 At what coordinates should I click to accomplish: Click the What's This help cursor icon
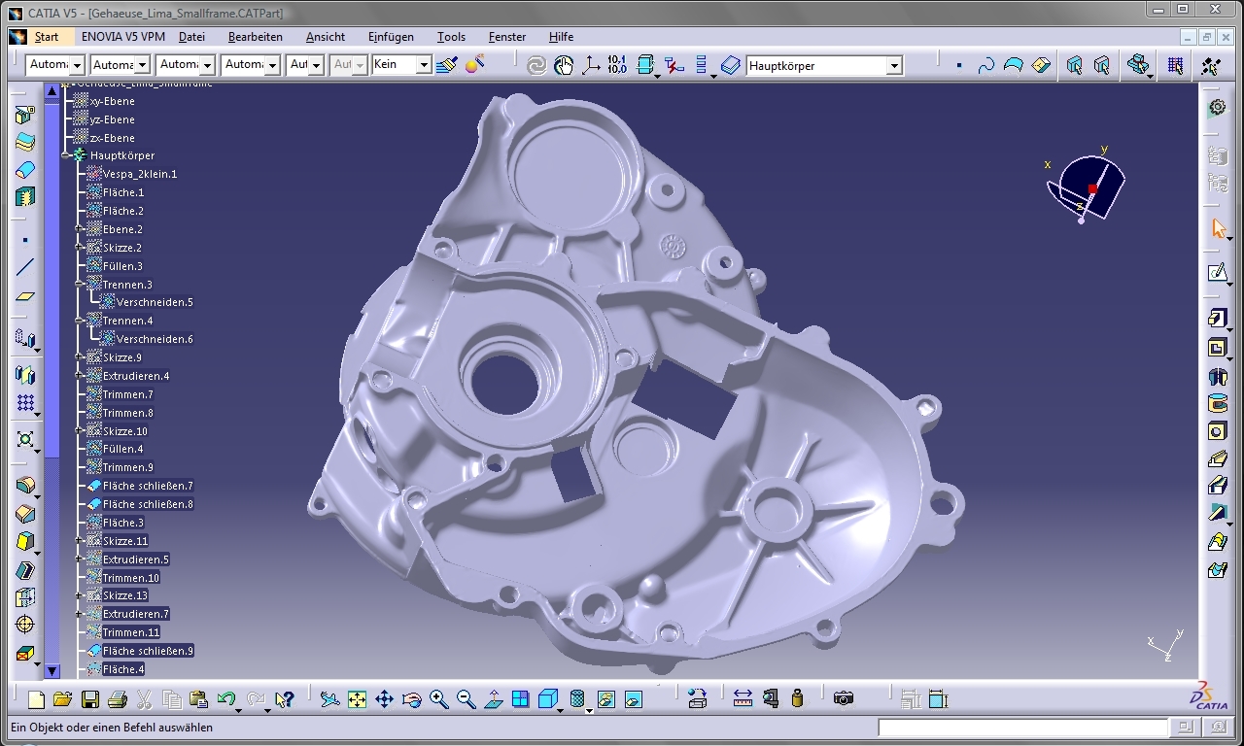[284, 699]
